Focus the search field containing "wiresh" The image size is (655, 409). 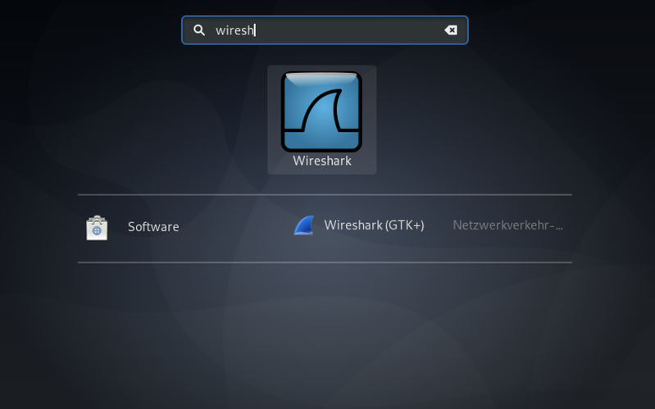coord(325,30)
